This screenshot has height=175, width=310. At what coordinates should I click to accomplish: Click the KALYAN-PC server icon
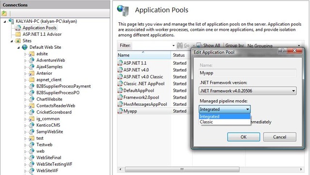coord(11,21)
